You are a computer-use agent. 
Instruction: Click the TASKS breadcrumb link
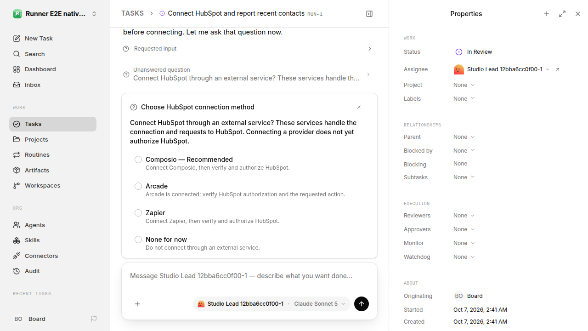pos(132,13)
